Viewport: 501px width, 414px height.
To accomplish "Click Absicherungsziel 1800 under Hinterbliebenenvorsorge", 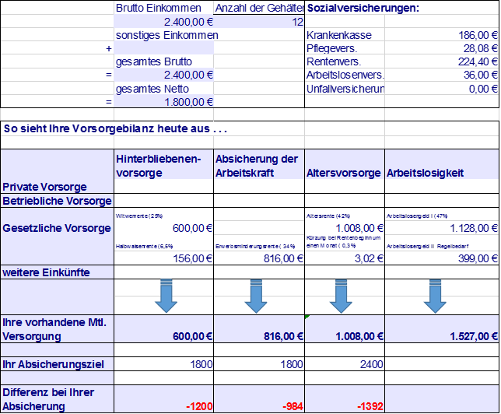I will coord(201,364).
